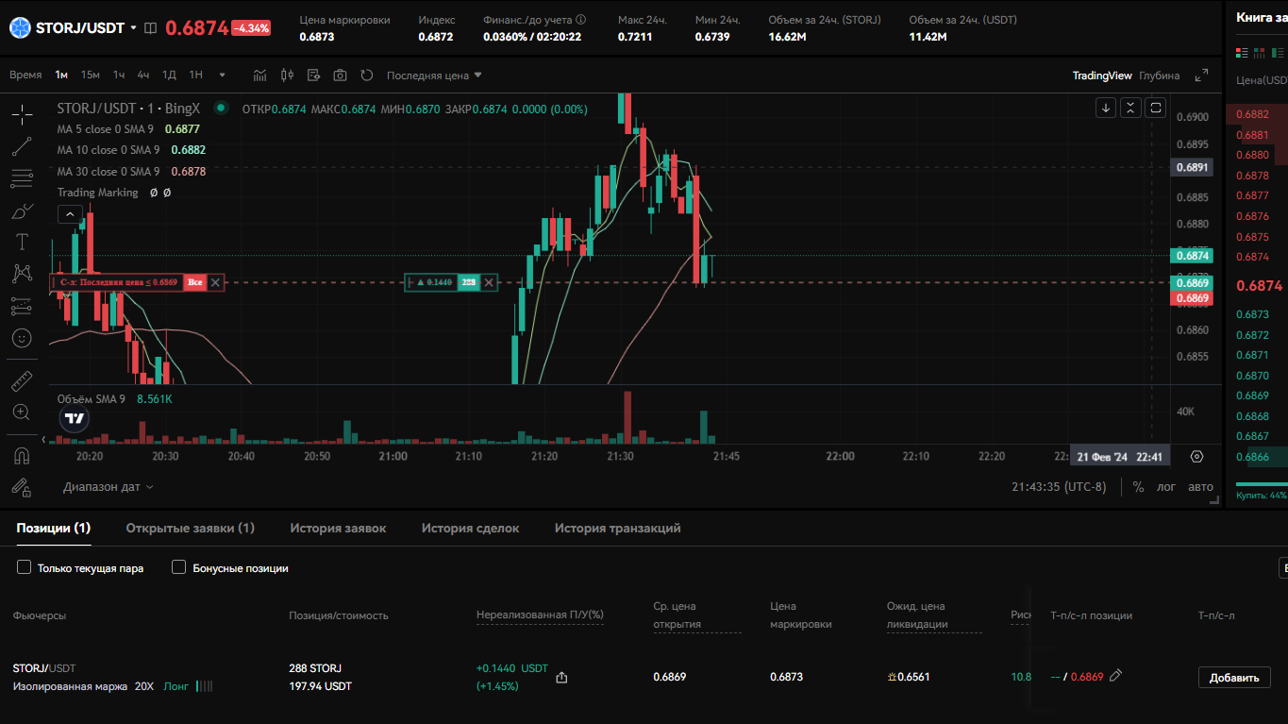Select the brush drawing tool
Viewport: 1288px width, 724px height.
[x=22, y=210]
